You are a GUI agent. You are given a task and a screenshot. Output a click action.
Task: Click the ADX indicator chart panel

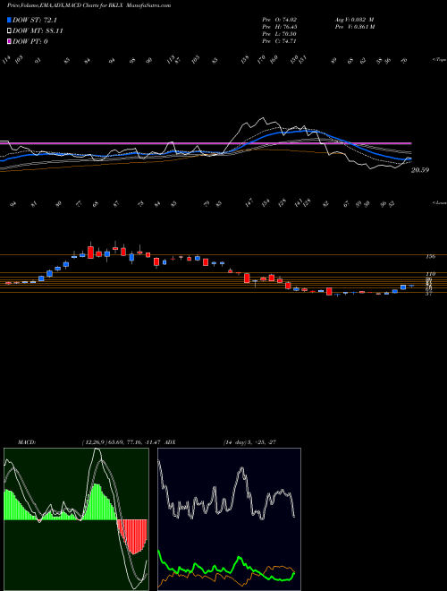point(229,519)
